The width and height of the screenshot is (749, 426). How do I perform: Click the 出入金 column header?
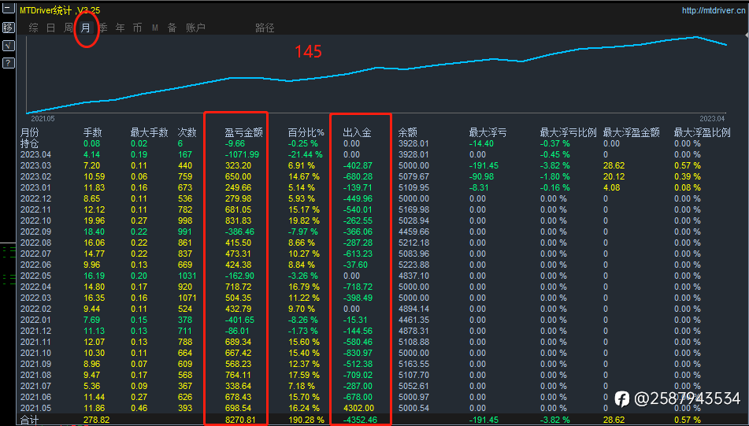pyautogui.click(x=357, y=133)
